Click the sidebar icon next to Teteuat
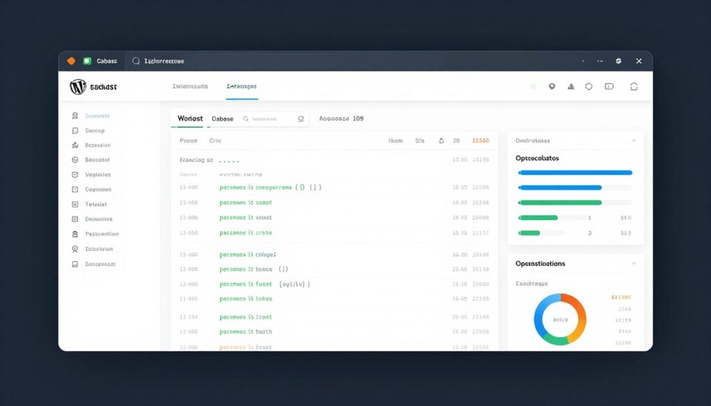The width and height of the screenshot is (711, 406). (75, 204)
